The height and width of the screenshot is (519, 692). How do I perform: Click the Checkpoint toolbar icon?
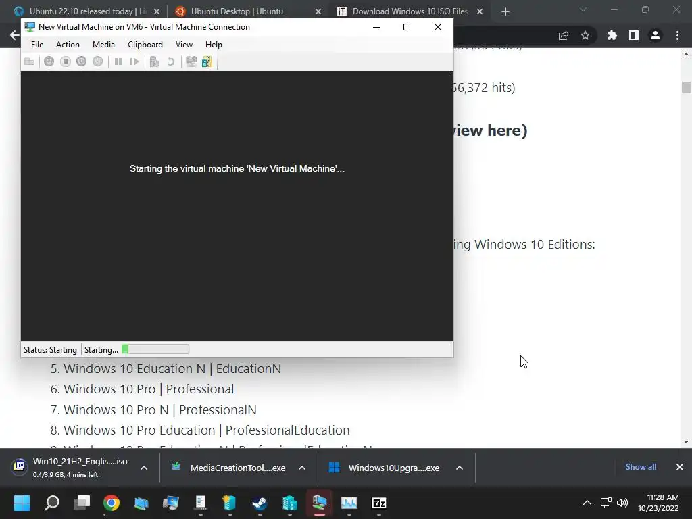pos(155,61)
